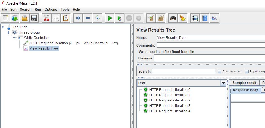Open the Run menu
Screen dimensions: 265x128
tap(38, 10)
